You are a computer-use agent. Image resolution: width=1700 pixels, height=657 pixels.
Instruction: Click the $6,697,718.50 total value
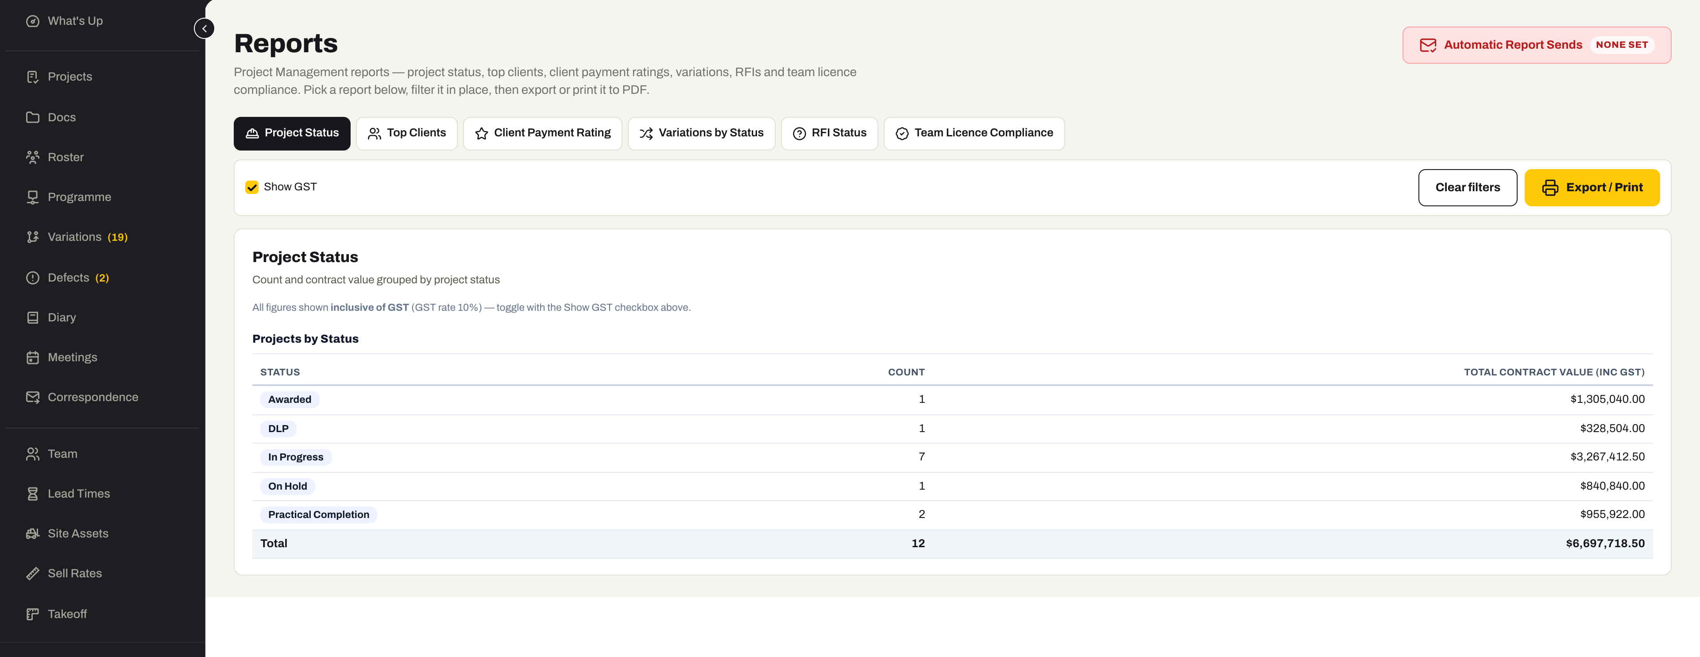coord(1605,544)
